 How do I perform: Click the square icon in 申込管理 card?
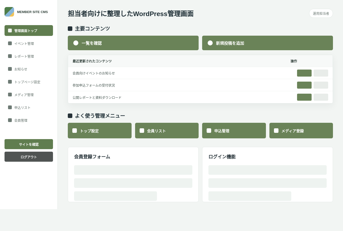point(209,131)
